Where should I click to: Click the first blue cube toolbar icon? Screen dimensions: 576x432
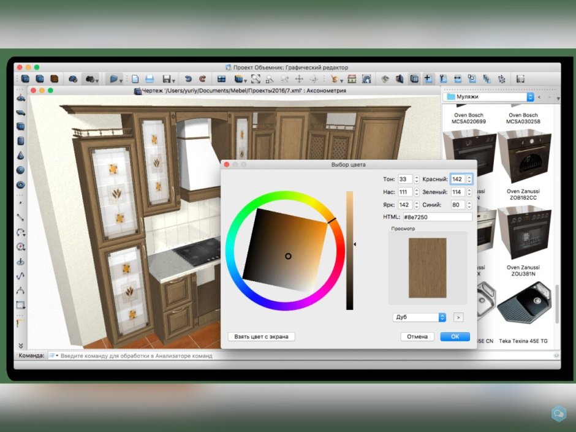pyautogui.click(x=25, y=78)
